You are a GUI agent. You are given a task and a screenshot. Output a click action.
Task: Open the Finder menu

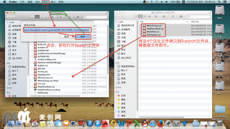point(13,2)
